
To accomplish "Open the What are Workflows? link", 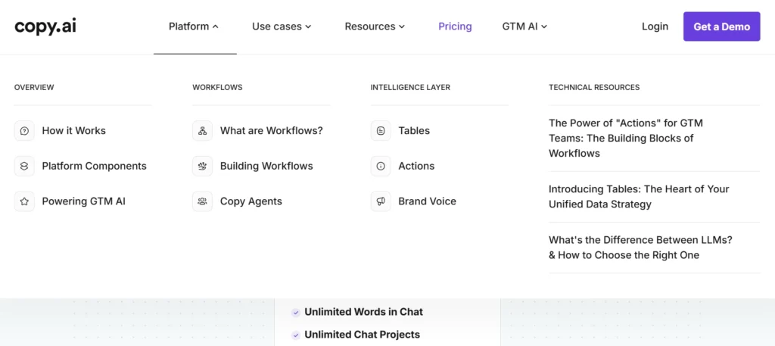I will point(272,131).
